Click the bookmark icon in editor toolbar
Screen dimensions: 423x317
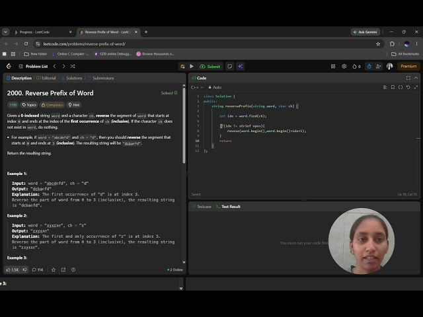click(393, 87)
